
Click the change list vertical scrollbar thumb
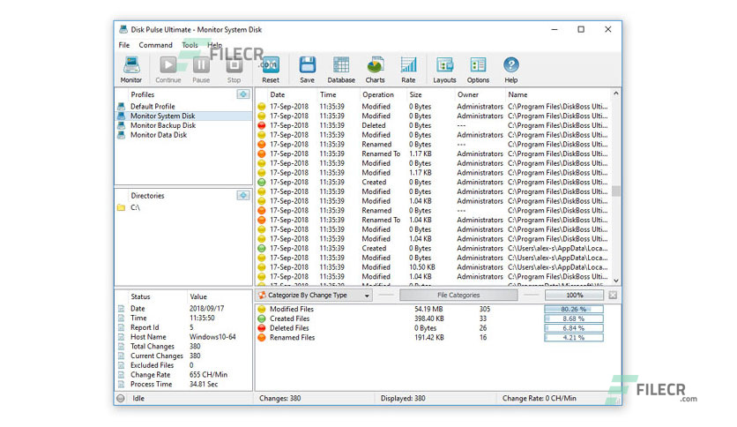[x=615, y=191]
